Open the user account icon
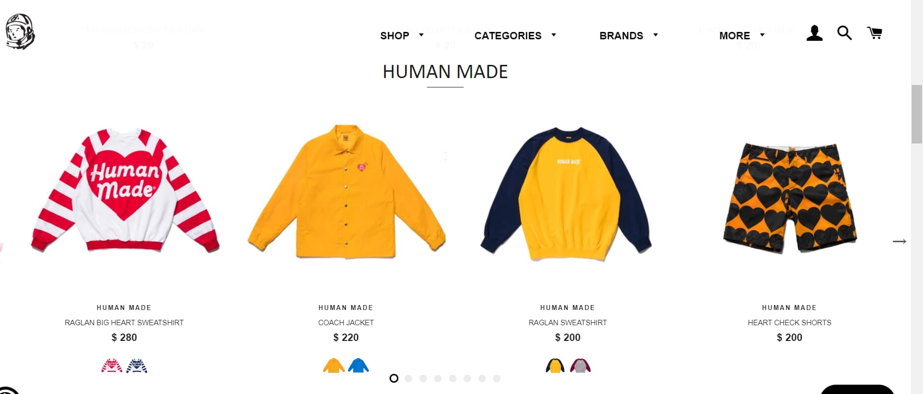Image resolution: width=923 pixels, height=394 pixels. point(814,33)
